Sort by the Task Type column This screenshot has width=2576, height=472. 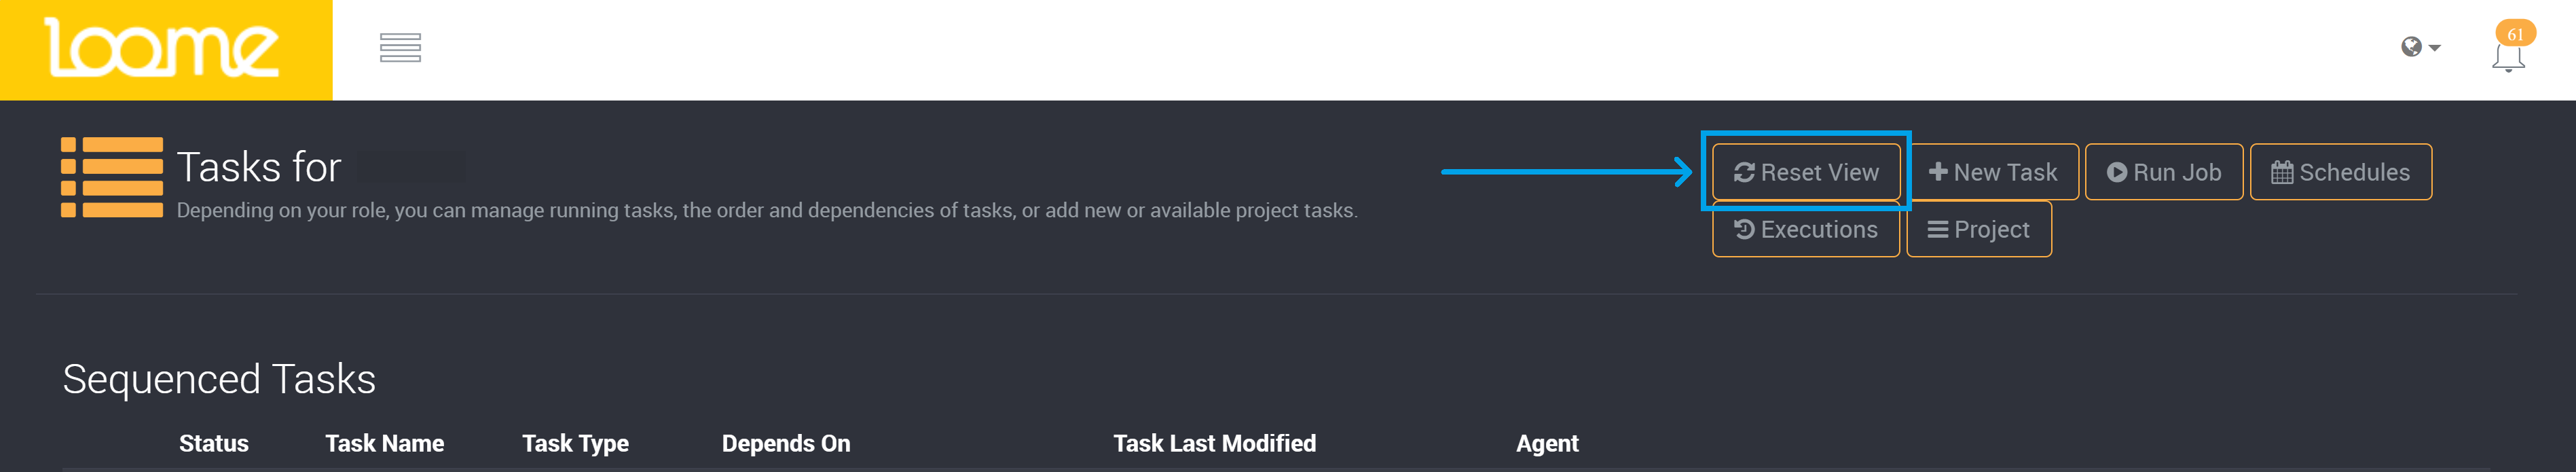[x=575, y=443]
